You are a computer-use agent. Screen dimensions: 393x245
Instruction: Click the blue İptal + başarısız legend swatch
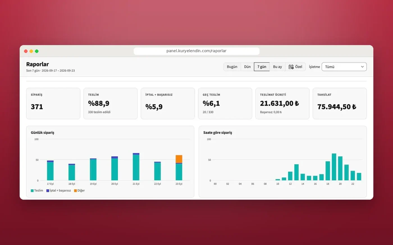[x=48, y=191]
